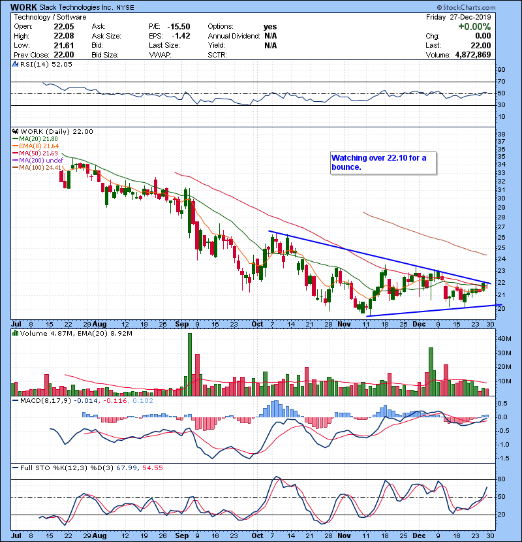The width and height of the screenshot is (522, 542).
Task: Click the +0.00% percent change value
Action: [x=474, y=27]
